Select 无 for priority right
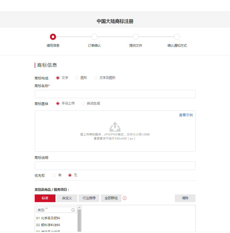Image resolution: width=230 pixels, height=233 pixels. [x=70, y=175]
